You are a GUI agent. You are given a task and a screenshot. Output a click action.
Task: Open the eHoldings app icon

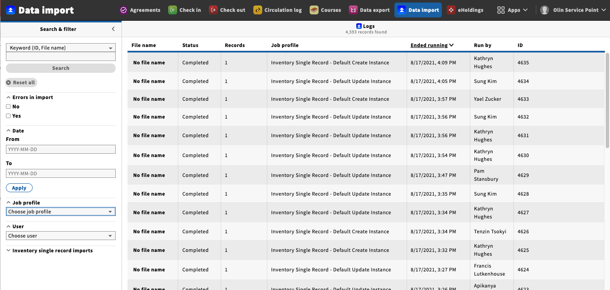(451, 10)
